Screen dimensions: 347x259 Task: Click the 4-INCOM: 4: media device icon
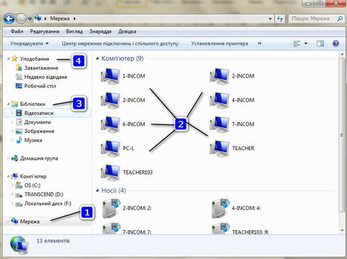[222, 208]
